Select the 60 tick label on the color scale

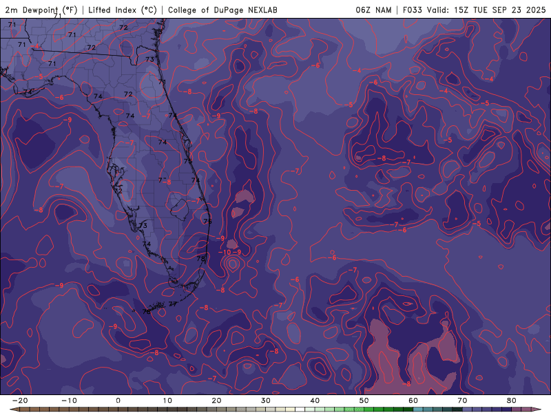(x=413, y=401)
